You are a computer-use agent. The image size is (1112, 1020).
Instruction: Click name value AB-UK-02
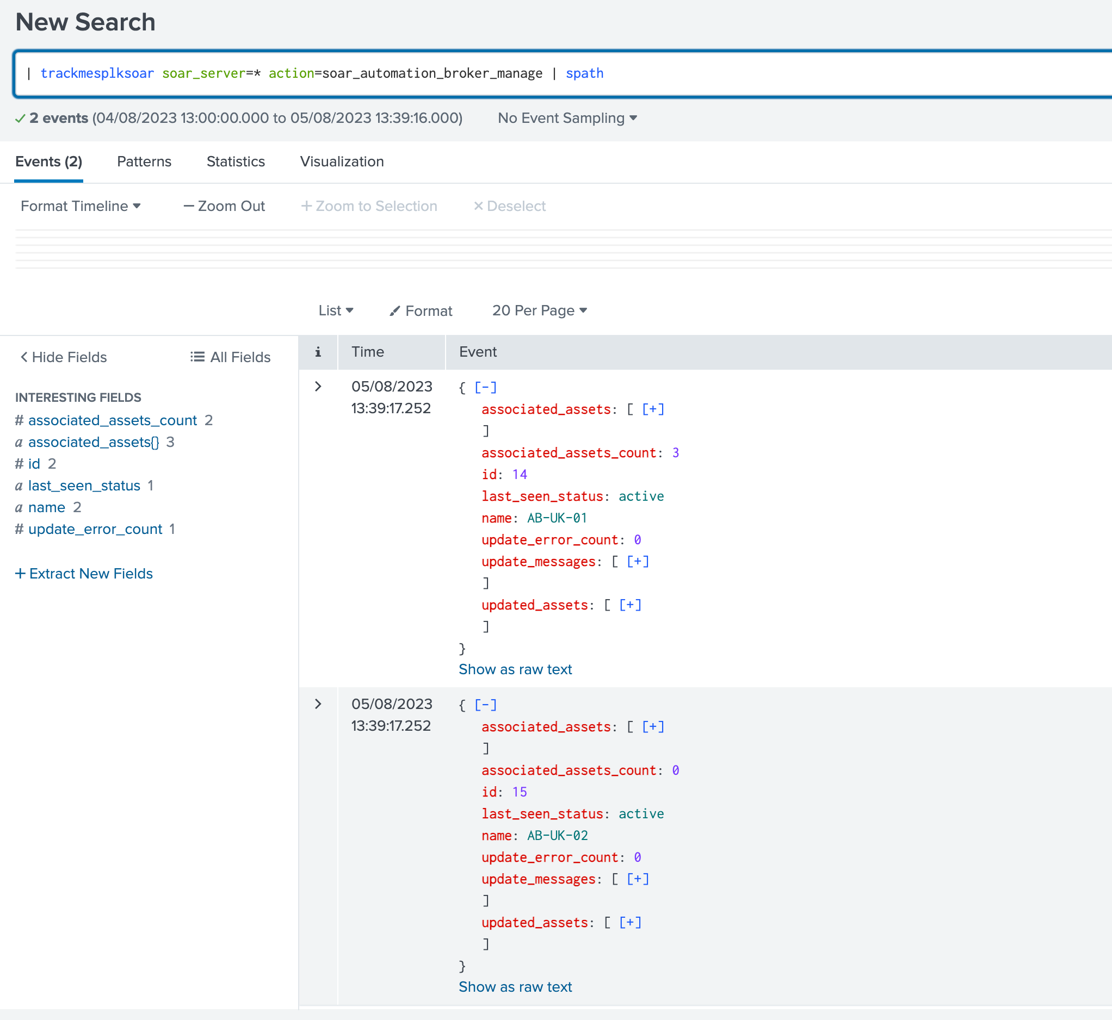pos(557,836)
